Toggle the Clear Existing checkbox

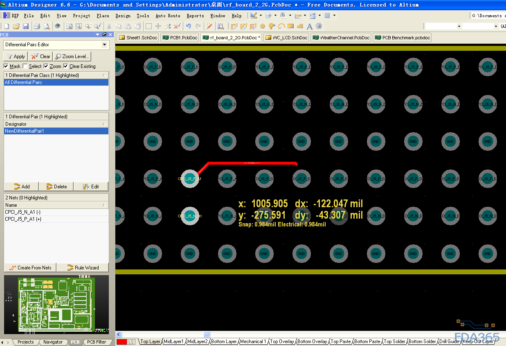click(x=66, y=66)
